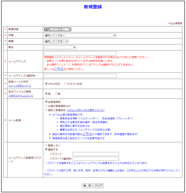Open the 所属 dropdown
186x193 pixels.
(80, 35)
